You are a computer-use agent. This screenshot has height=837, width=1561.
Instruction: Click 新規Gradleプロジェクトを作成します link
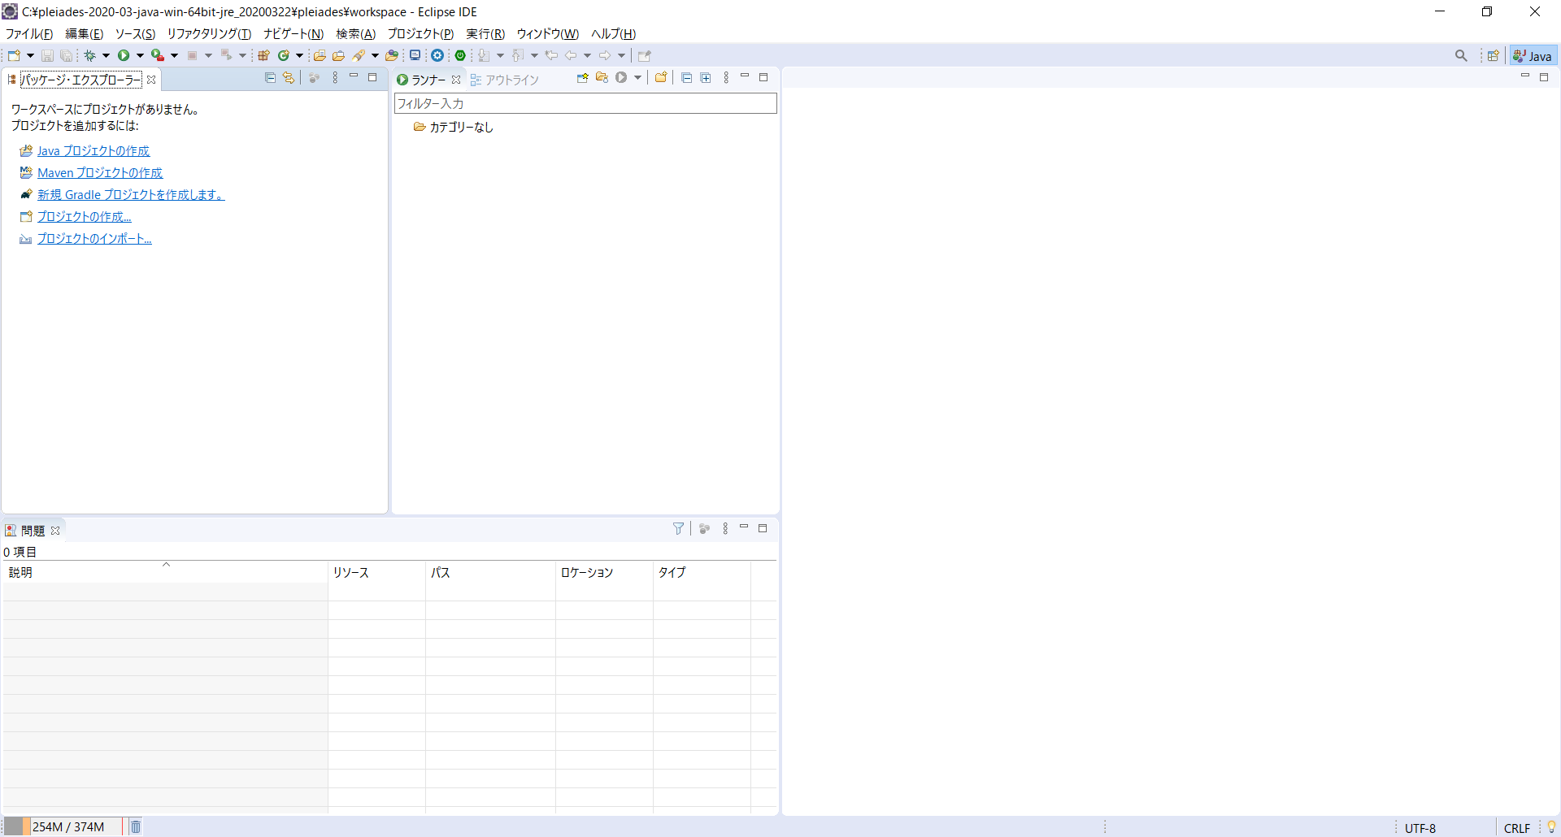click(x=131, y=195)
